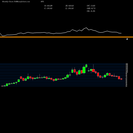Select the OL: 6.16 reading
133x133 pixels.
coord(91,11)
